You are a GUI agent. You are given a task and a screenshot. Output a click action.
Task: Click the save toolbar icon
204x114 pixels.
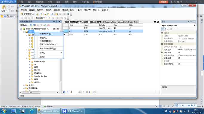click(x=60, y=14)
